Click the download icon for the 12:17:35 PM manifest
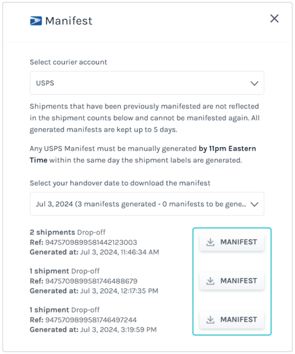 [210, 281]
